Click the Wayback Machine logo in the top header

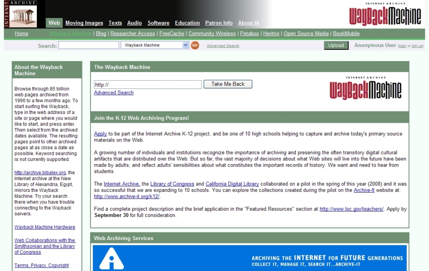click(x=385, y=14)
